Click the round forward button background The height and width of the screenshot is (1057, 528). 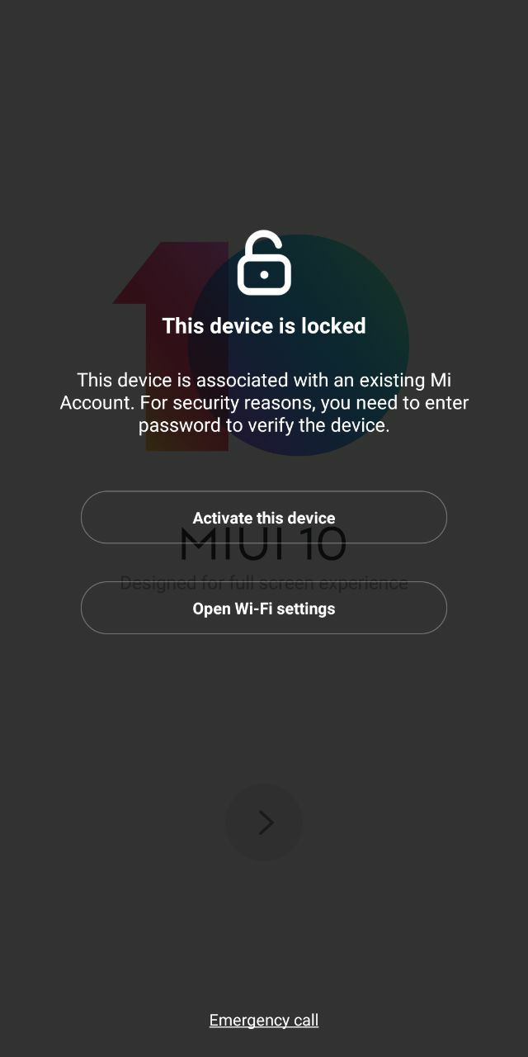pos(264,822)
